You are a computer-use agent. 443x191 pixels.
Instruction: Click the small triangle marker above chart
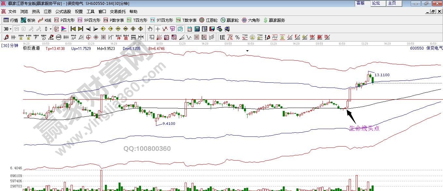(x=247, y=51)
